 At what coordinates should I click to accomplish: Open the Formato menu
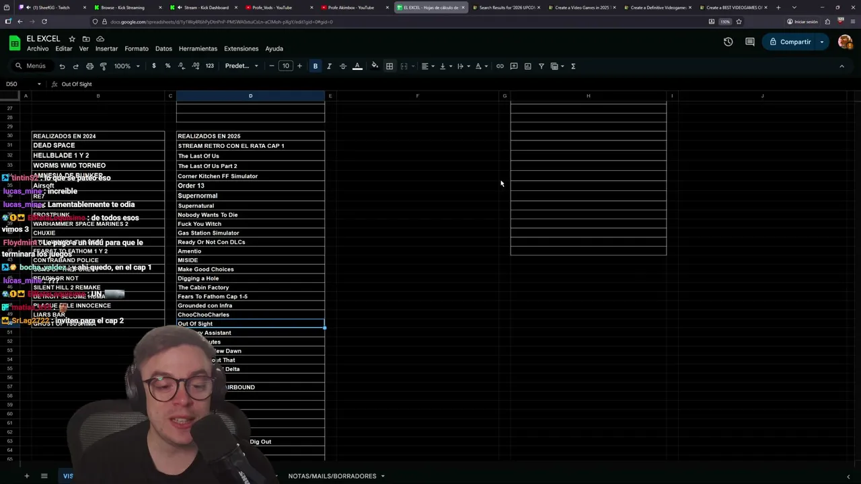click(x=136, y=48)
